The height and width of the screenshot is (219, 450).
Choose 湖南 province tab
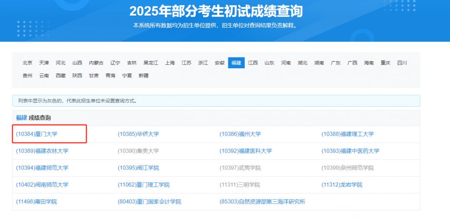319,63
